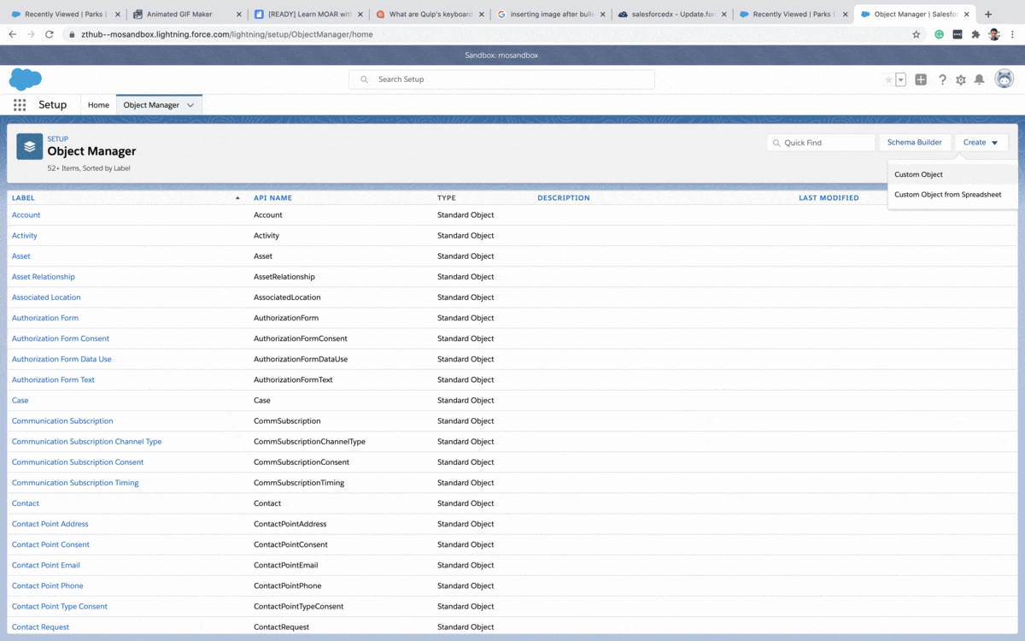The image size is (1025, 641).
Task: Sort by the Last Modified column header
Action: tap(829, 197)
